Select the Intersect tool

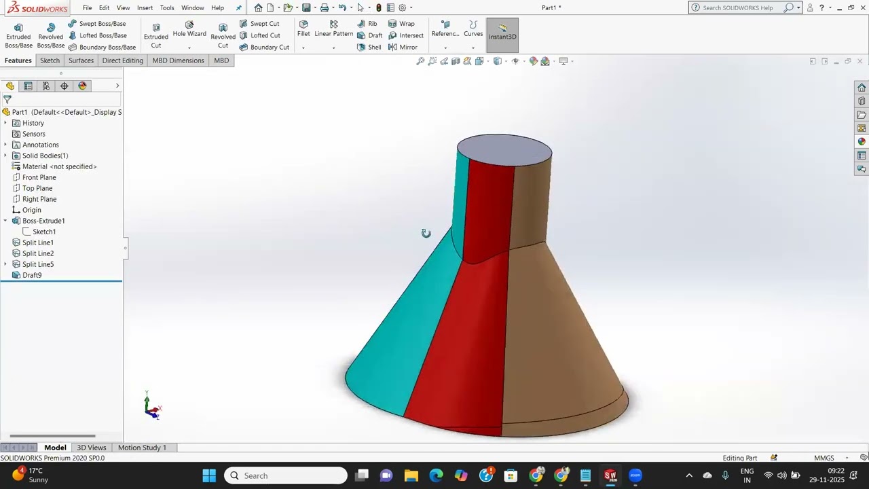[x=406, y=35]
